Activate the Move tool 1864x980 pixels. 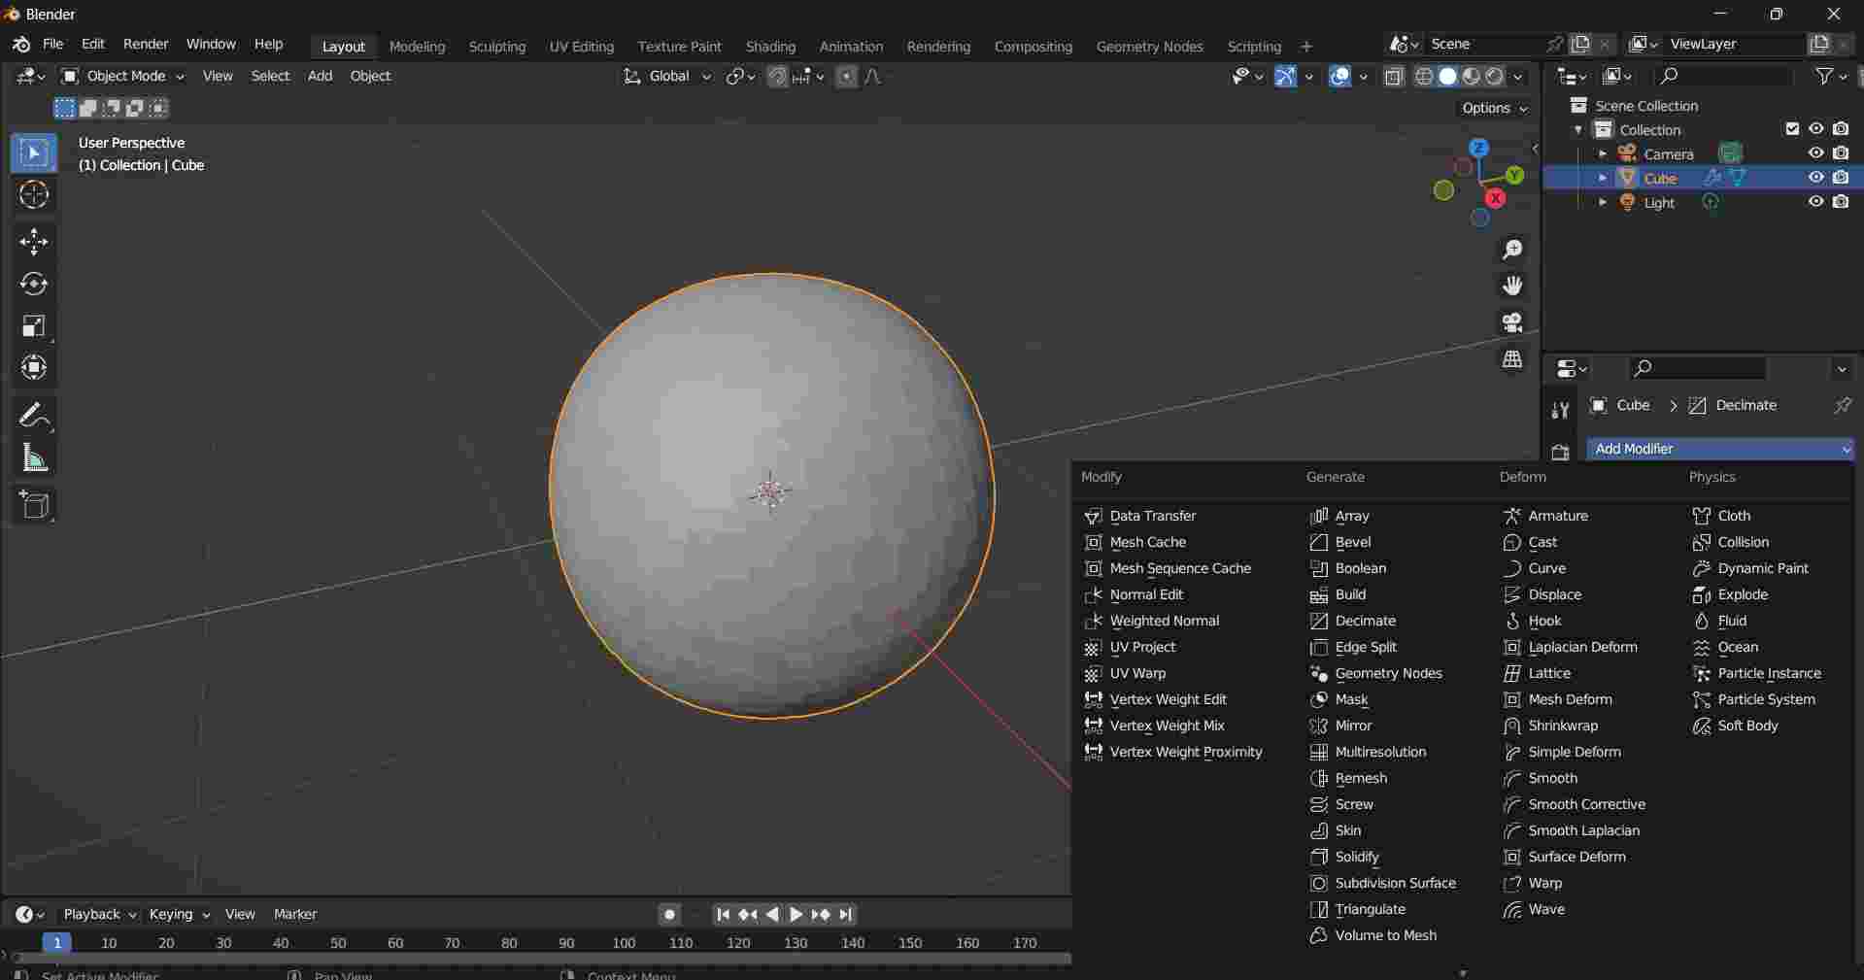click(x=34, y=241)
